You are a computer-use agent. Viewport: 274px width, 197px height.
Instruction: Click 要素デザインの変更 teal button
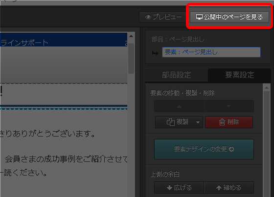tap(204, 149)
